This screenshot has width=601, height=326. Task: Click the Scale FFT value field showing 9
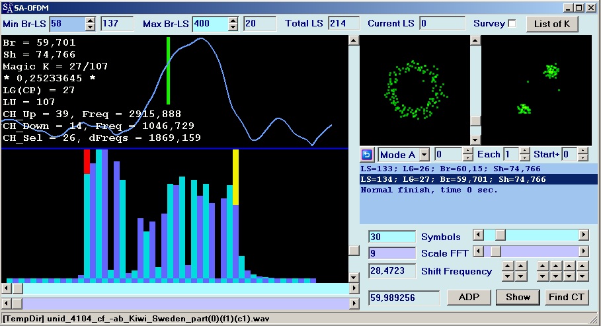[392, 253]
